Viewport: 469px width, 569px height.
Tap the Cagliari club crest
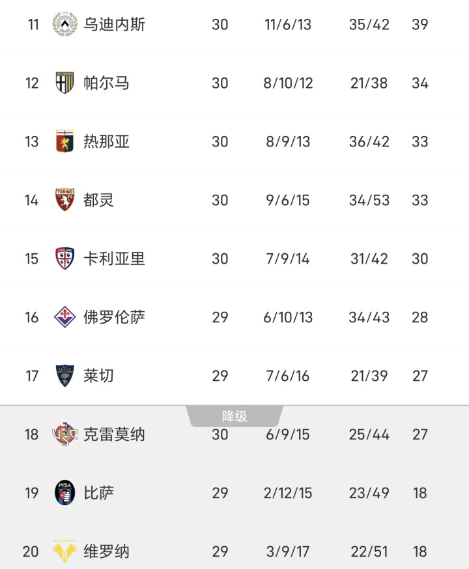[64, 258]
